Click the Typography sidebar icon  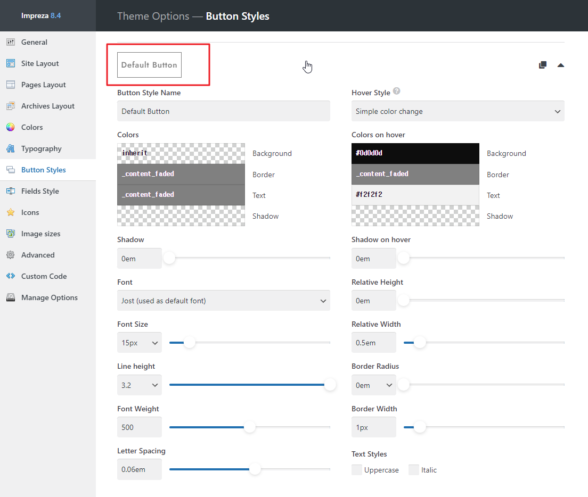pyautogui.click(x=11, y=148)
